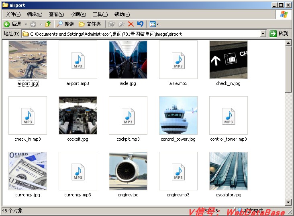Click the control_tower.jpg file name label
294x216 pixels.
[178, 139]
